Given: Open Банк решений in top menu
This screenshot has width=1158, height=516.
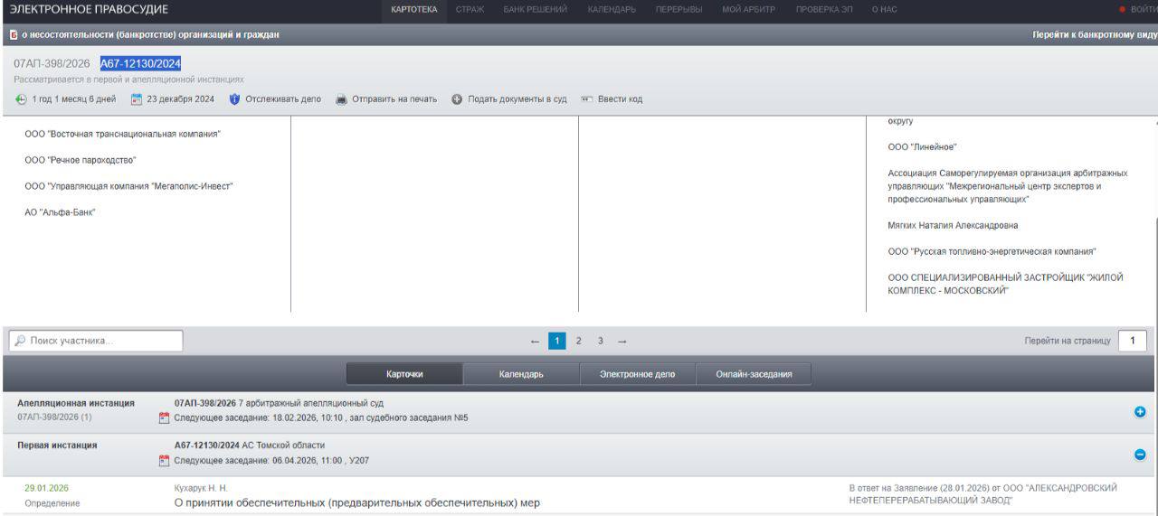Looking at the screenshot, I should point(536,9).
